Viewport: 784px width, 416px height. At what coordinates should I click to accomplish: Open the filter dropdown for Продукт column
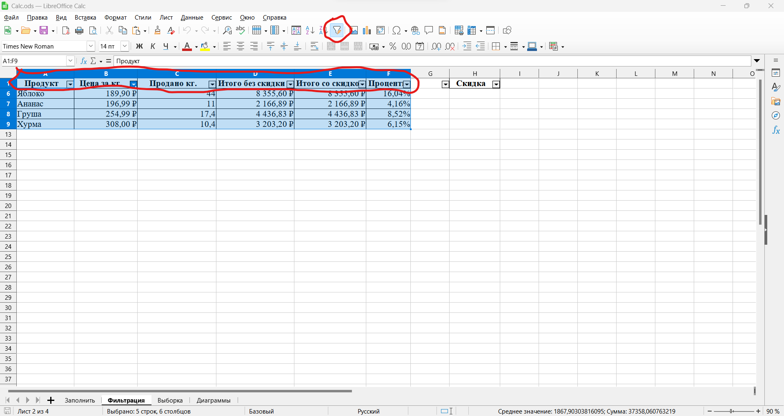tap(70, 84)
